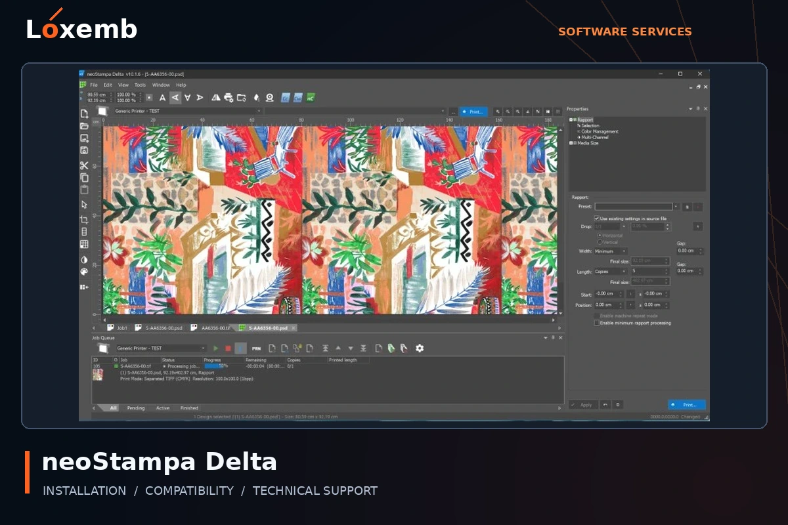Click the Save disk icon in left toolbar
Viewport: 788px width, 525px height.
(x=84, y=150)
